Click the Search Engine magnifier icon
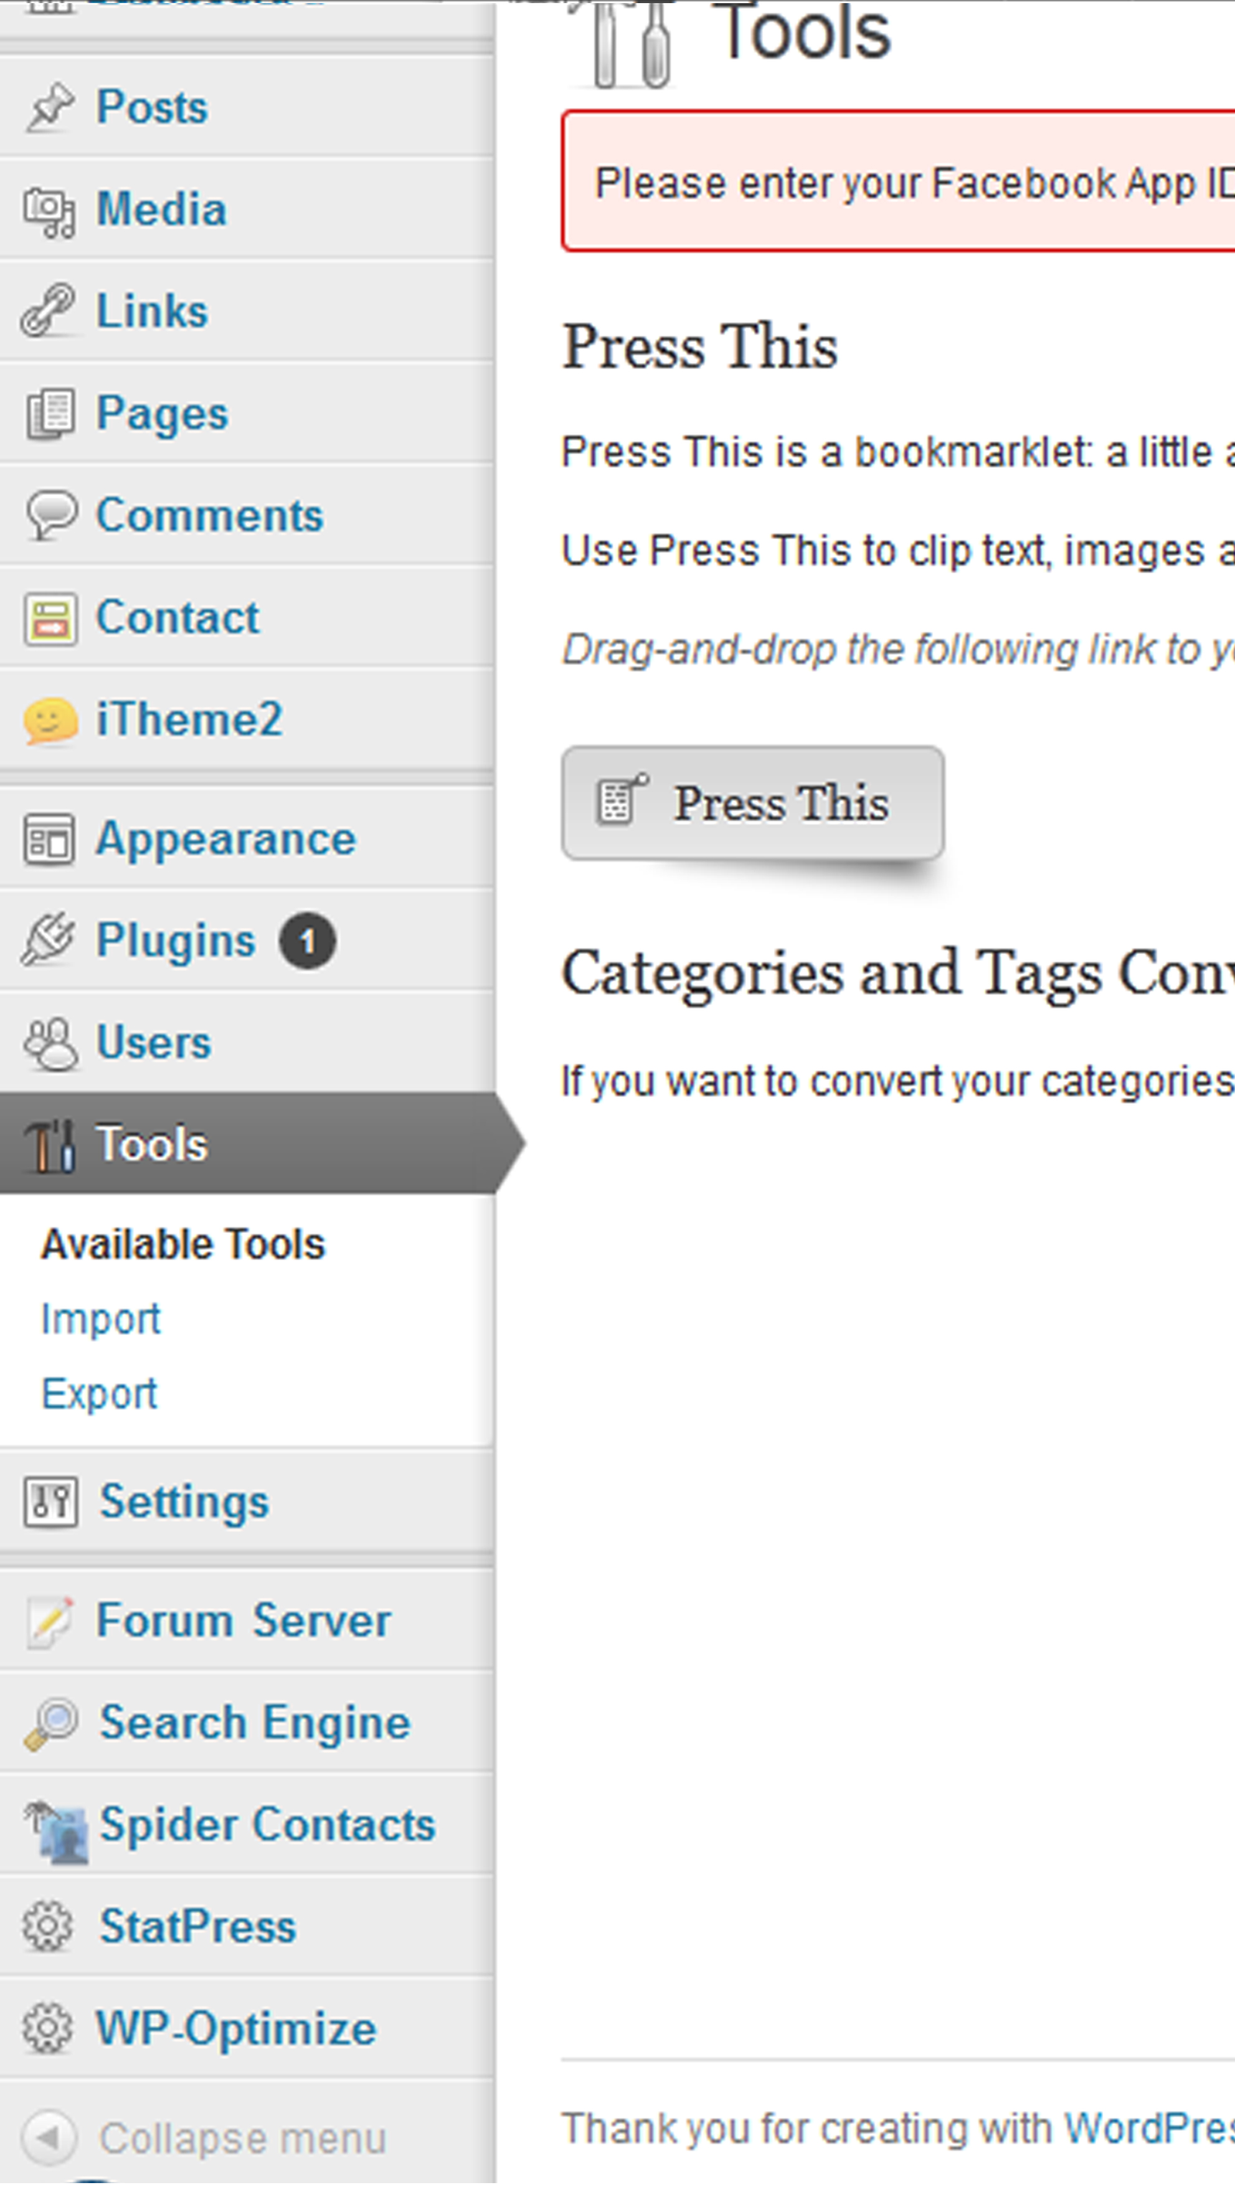The height and width of the screenshot is (2185, 1235). pyautogui.click(x=51, y=1723)
